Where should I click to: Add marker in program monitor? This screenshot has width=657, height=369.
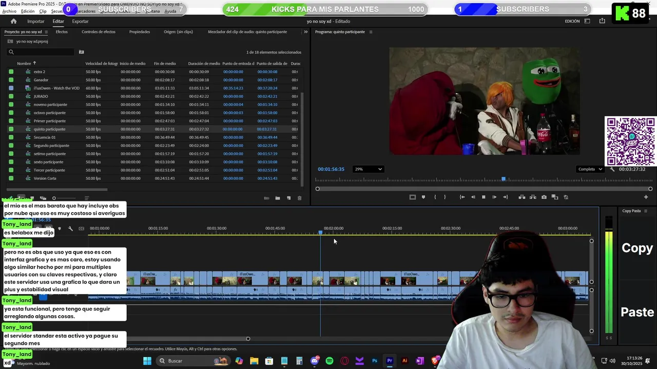tap(423, 197)
